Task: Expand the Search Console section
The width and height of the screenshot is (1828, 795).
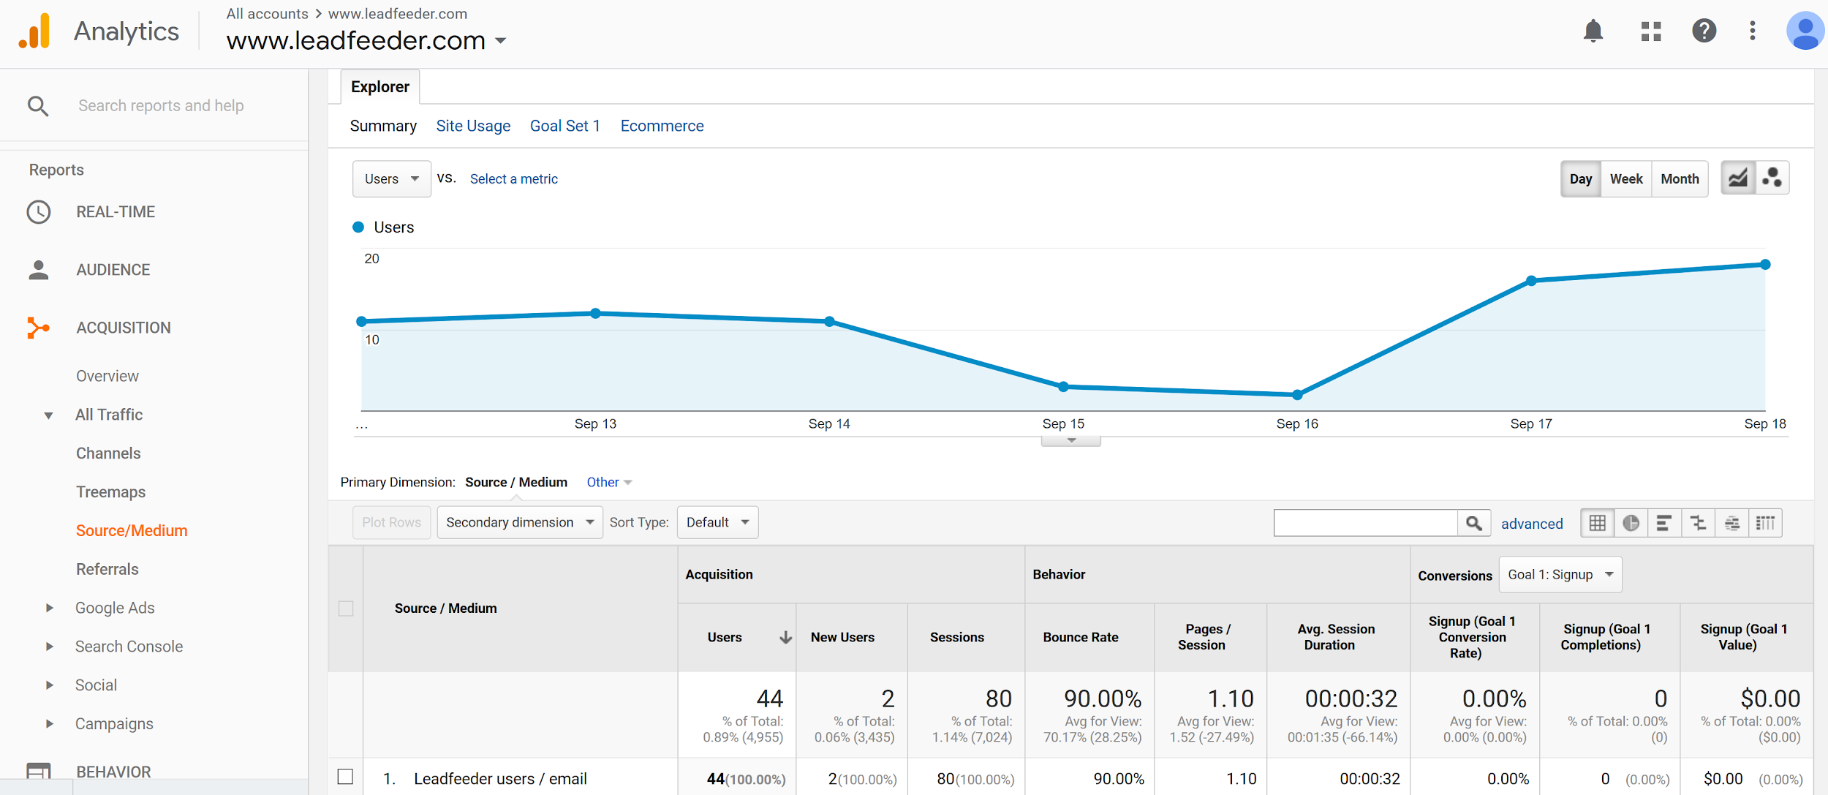Action: click(x=49, y=647)
